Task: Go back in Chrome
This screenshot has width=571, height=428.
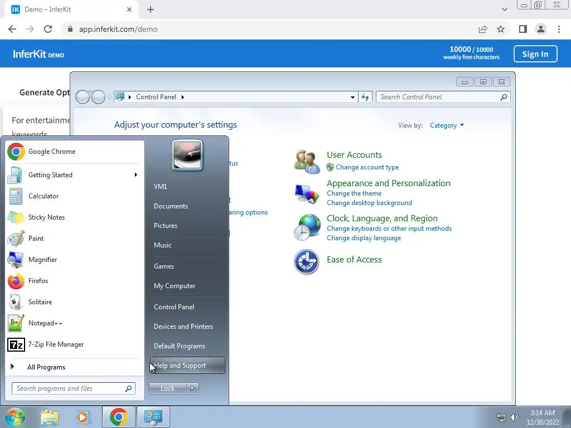Action: 12,29
